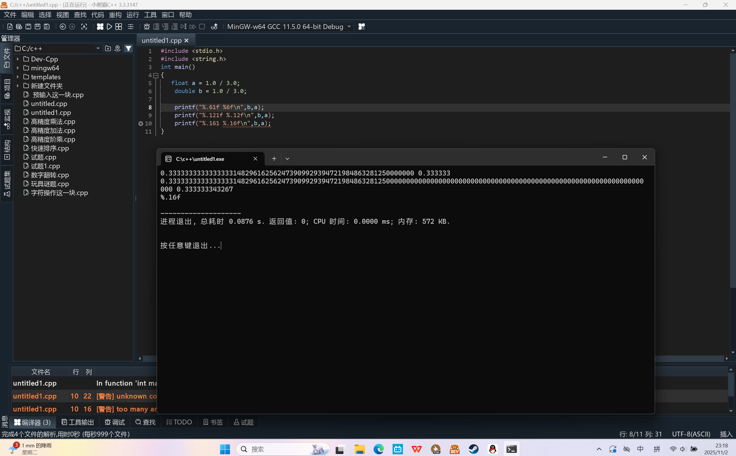Toggle the file filter funnel button
The width and height of the screenshot is (736, 456).
coord(128,48)
